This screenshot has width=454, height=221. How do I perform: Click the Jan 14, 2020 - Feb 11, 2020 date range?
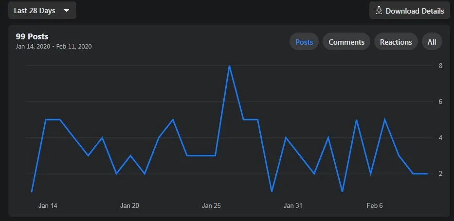click(x=54, y=47)
